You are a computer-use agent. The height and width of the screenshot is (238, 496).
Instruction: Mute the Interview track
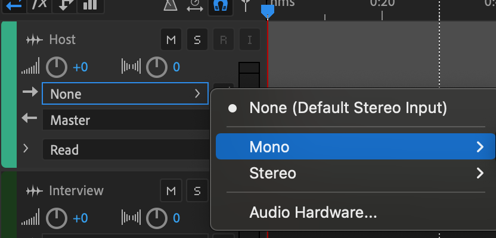coord(171,191)
